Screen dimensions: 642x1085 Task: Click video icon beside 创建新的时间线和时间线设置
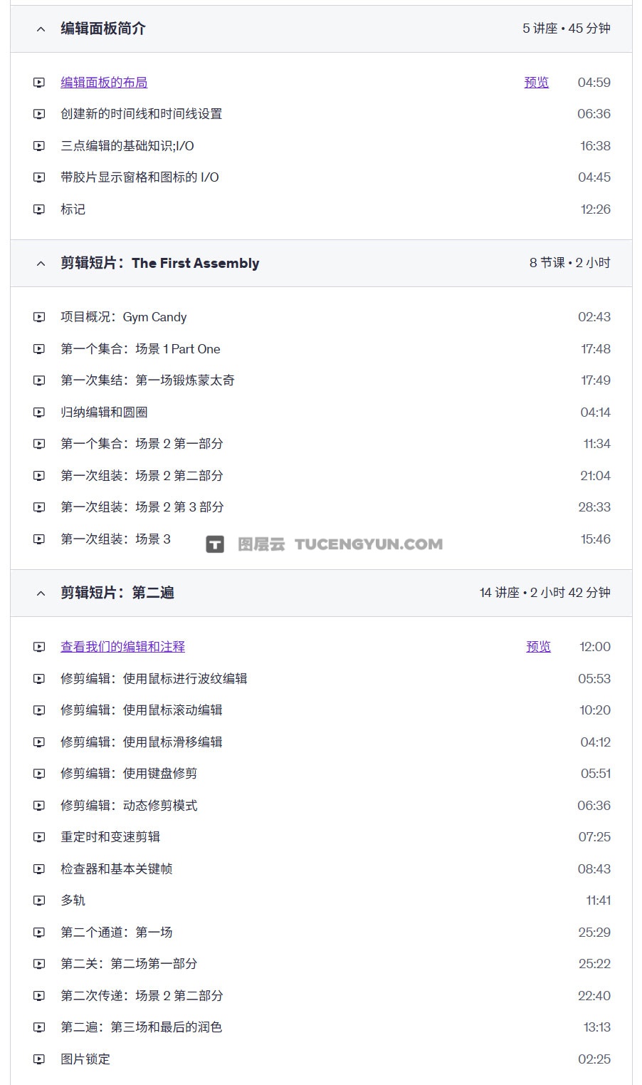point(39,114)
